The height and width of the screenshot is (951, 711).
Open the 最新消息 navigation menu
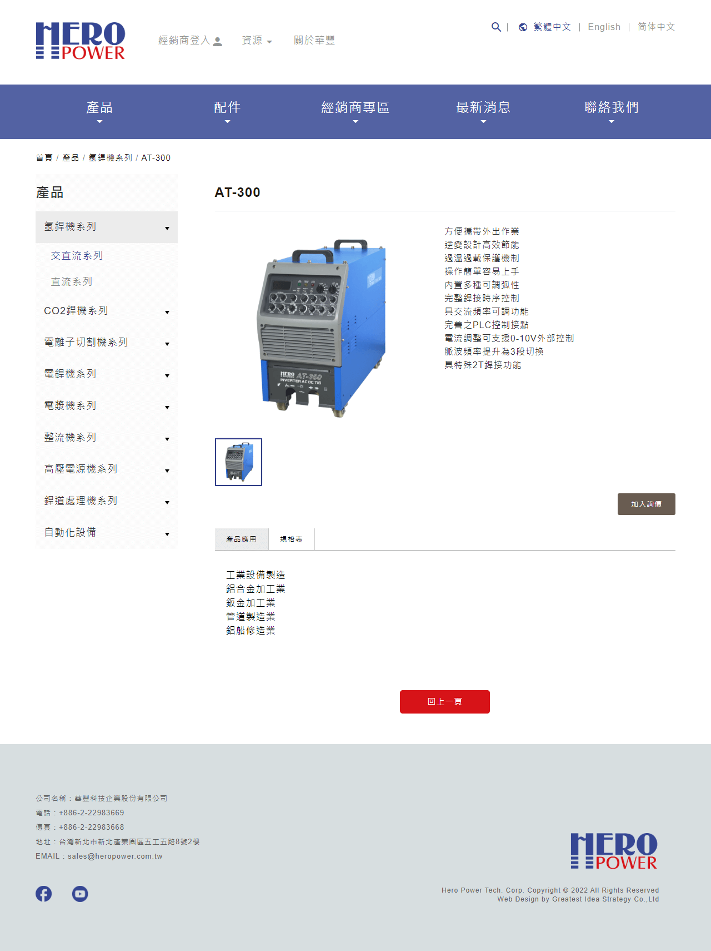(483, 111)
